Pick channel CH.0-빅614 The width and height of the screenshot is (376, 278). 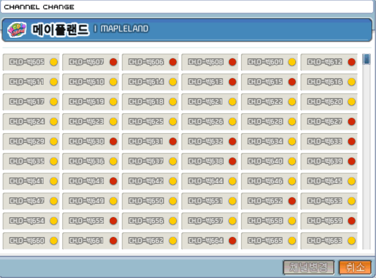[x=150, y=82]
